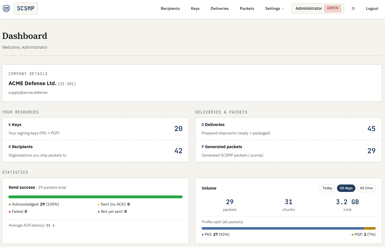Click the ACME Defense Ltd. company name
This screenshot has width=385, height=247.
click(33, 83)
